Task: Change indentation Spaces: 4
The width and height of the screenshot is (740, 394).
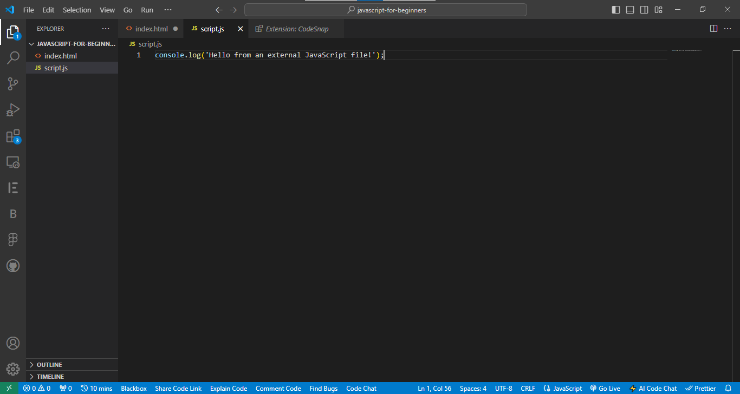Action: point(473,388)
